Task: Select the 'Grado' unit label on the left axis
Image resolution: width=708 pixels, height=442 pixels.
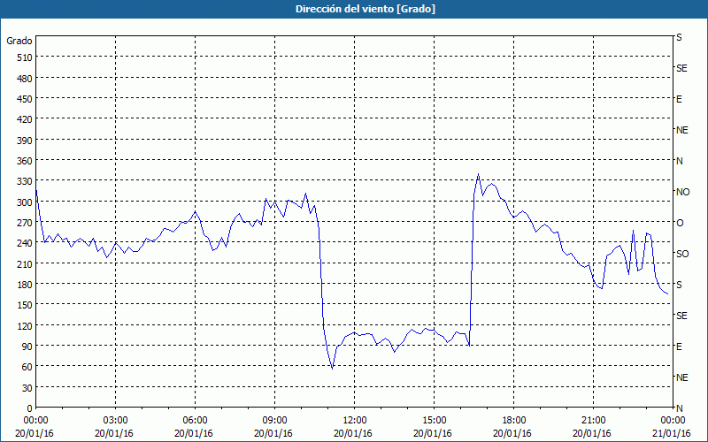Action: [x=19, y=41]
